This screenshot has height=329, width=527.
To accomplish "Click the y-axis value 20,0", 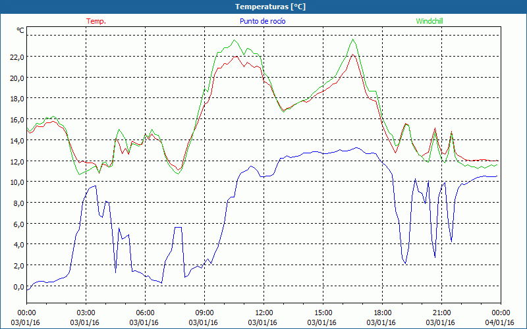I will (x=16, y=78).
